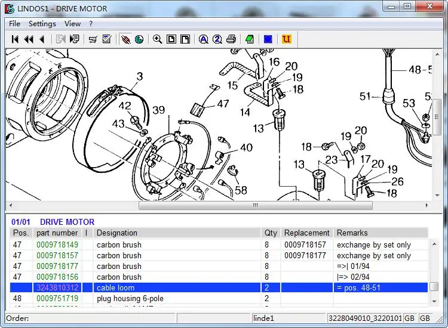448x328 pixels.
Task: Toggle the chain link icon
Action: point(125,39)
